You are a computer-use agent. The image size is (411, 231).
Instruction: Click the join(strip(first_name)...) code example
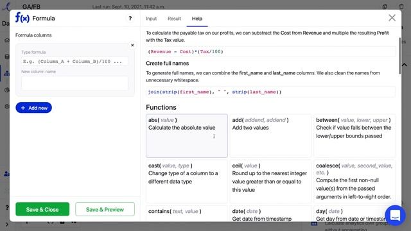[x=270, y=92]
